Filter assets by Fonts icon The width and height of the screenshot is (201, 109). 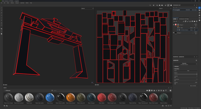(166, 90)
